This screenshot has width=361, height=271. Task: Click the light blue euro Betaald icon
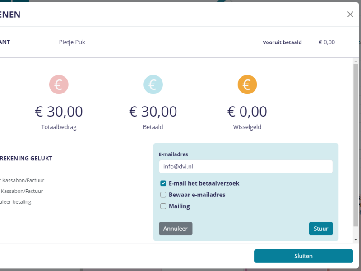click(153, 84)
